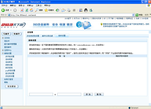Click the Search magnifier toolbar icon

pyautogui.click(x=37, y=10)
